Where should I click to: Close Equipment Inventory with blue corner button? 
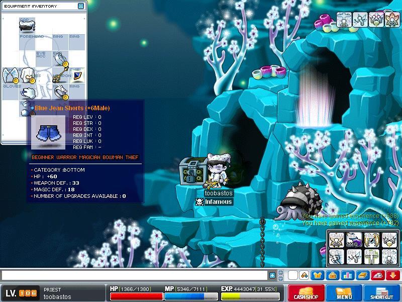coord(81,6)
